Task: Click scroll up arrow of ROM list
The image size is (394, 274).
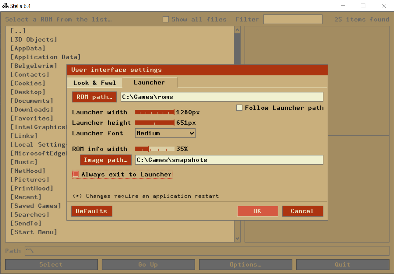Action: [x=237, y=30]
